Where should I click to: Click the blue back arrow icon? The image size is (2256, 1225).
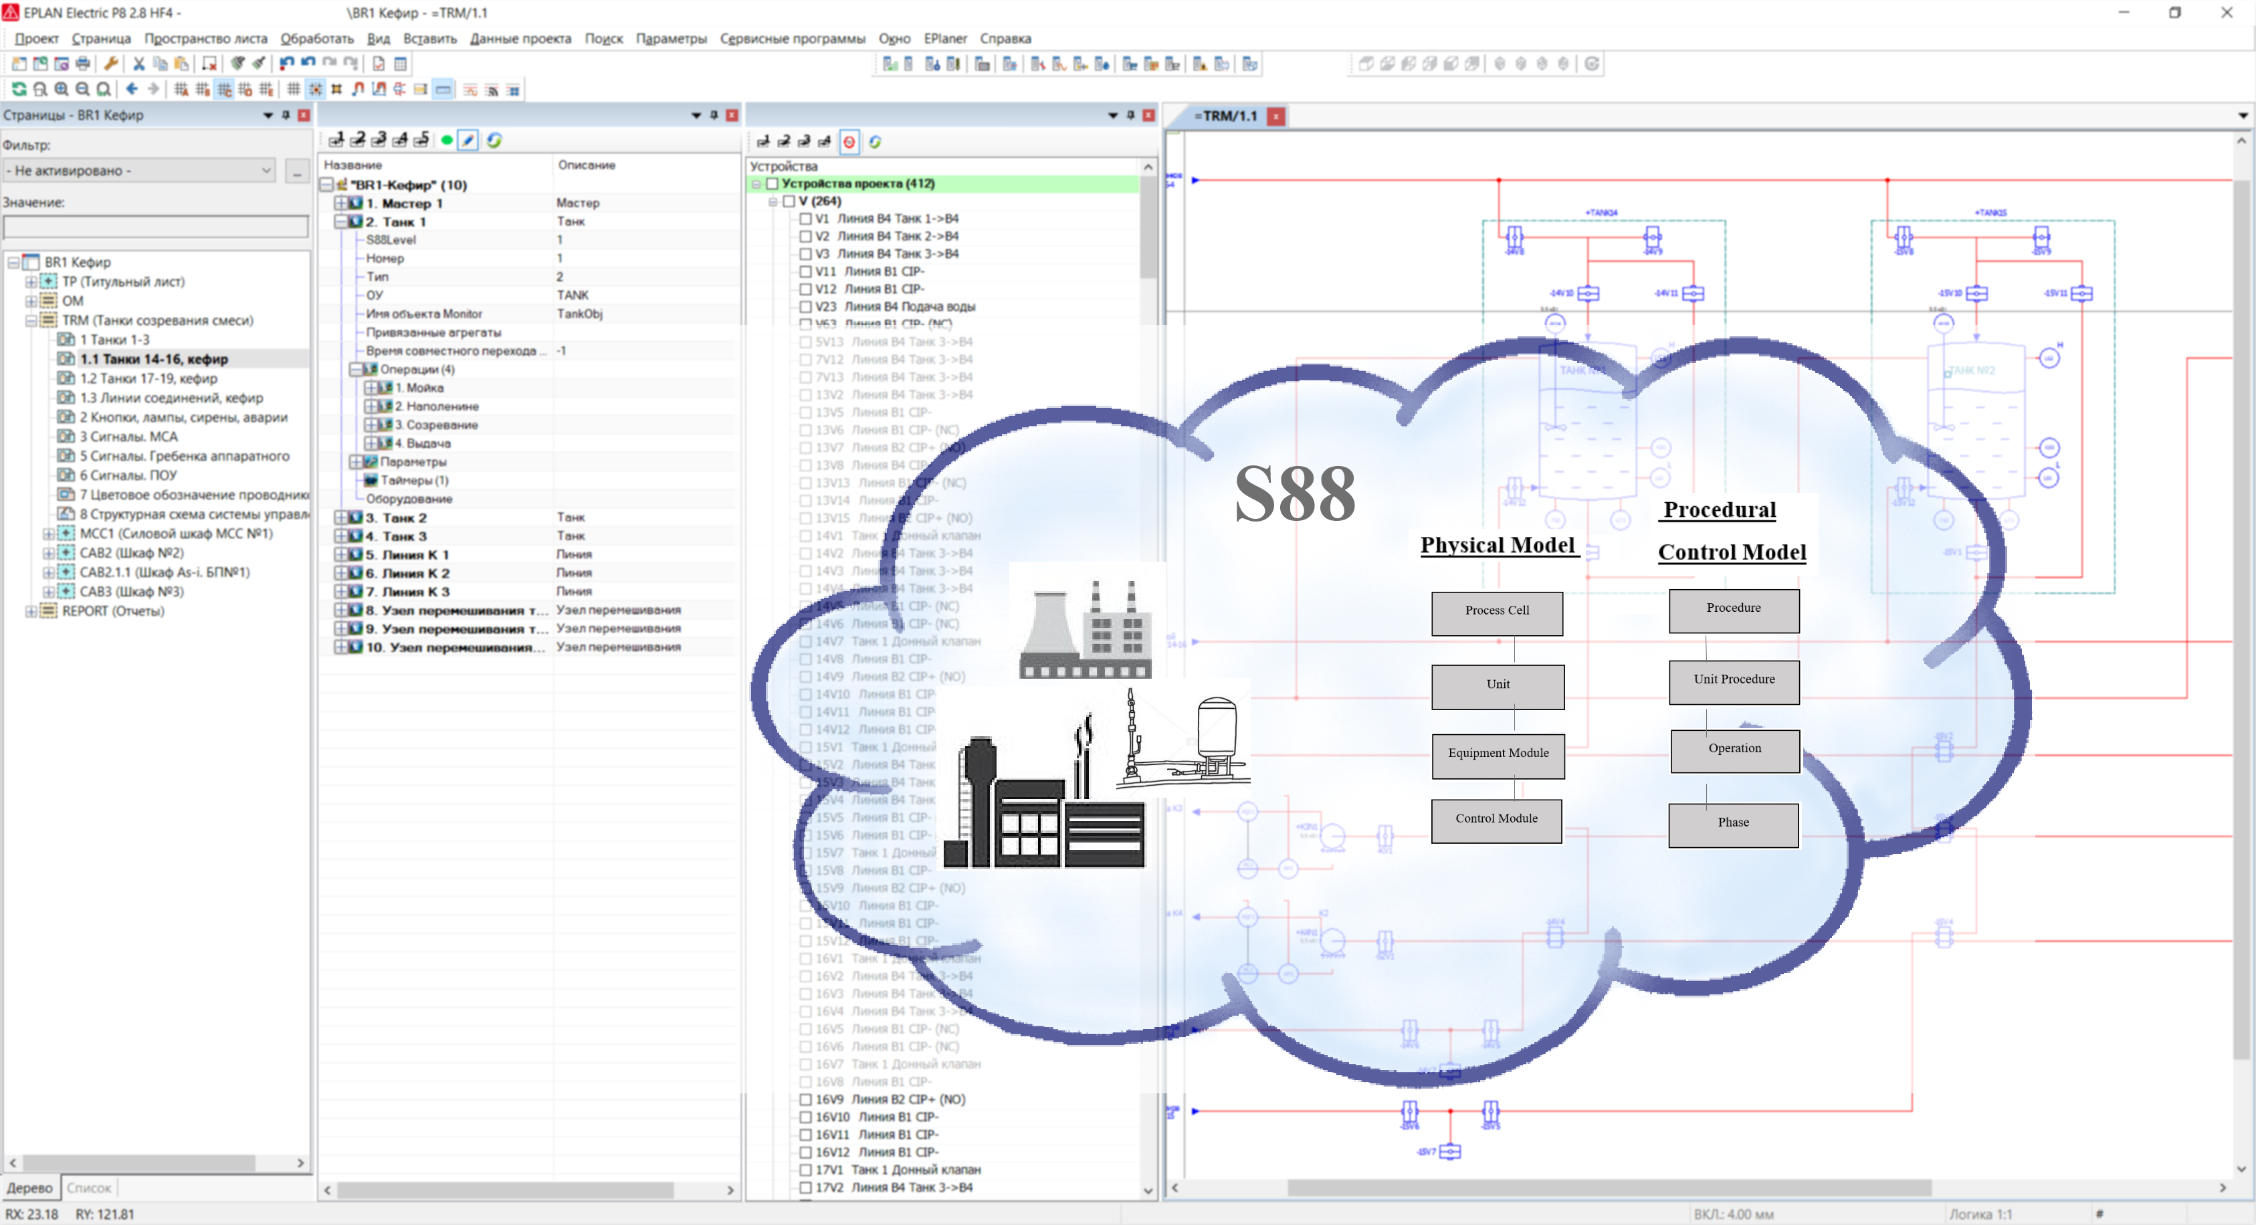click(131, 90)
